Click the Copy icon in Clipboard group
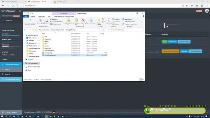 [40, 20]
